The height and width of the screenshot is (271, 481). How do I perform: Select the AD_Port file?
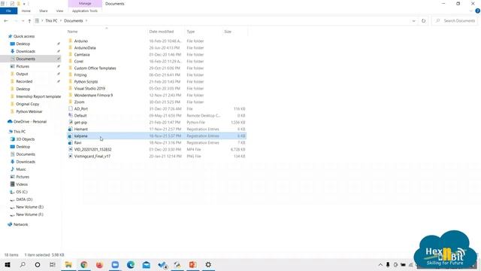pyautogui.click(x=81, y=108)
